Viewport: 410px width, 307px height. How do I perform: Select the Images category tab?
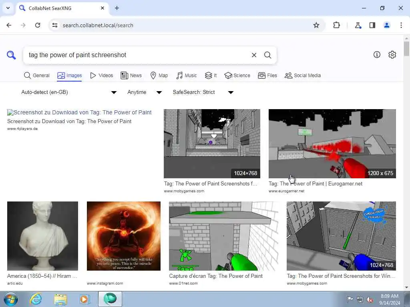[70, 76]
